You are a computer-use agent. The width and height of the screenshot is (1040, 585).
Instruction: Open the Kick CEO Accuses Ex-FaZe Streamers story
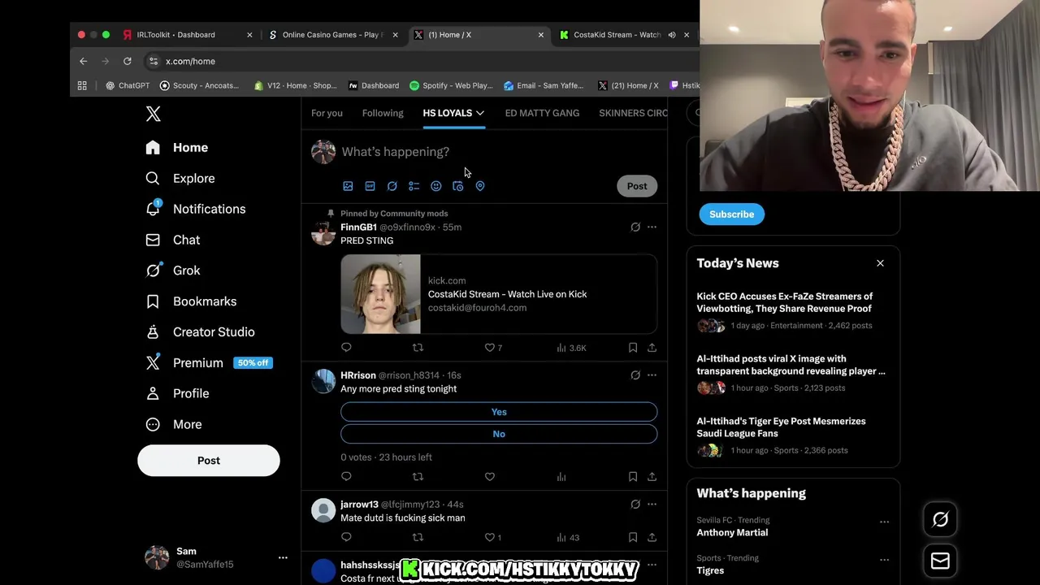(793, 311)
